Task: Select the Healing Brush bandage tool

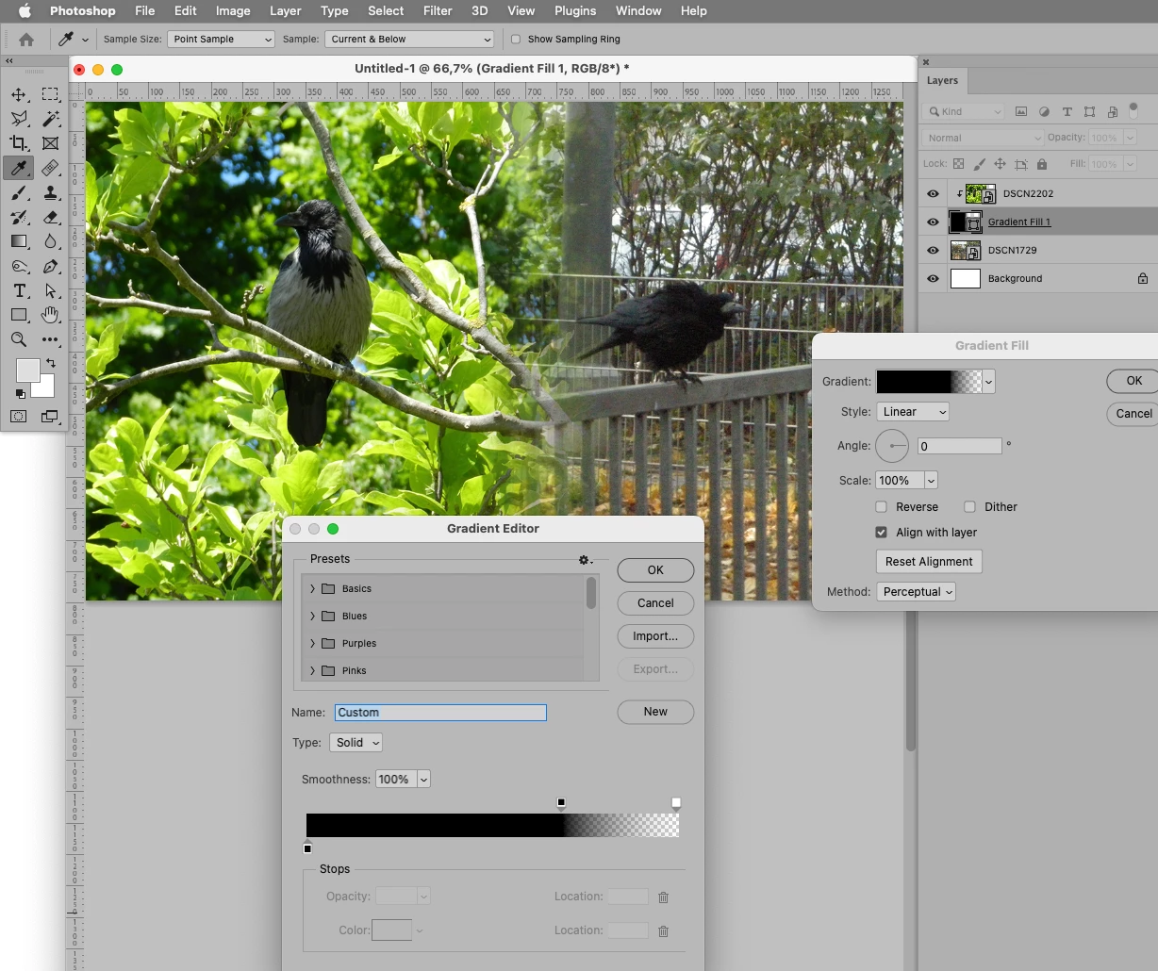Action: pos(50,168)
